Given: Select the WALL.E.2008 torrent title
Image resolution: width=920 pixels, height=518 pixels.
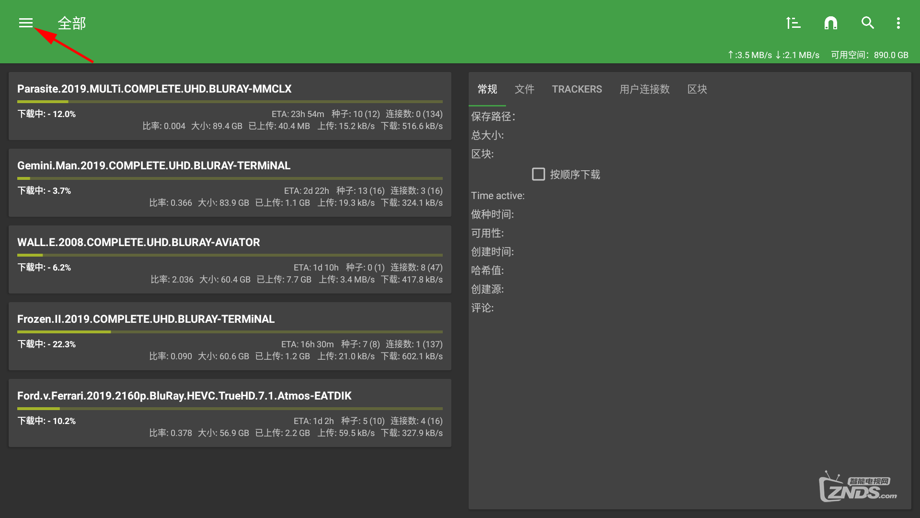Looking at the screenshot, I should pos(138,242).
